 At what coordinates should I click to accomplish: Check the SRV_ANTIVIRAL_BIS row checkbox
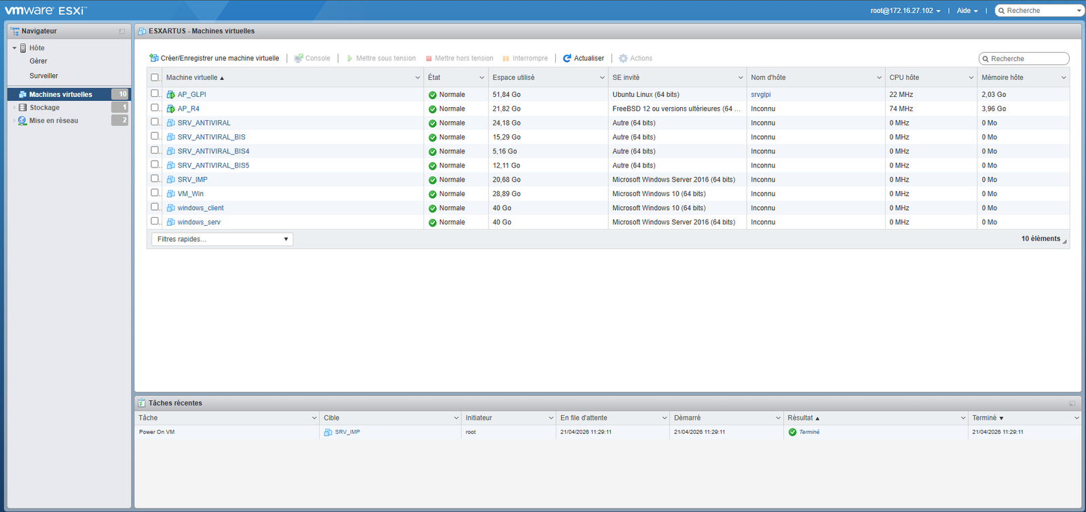click(155, 136)
